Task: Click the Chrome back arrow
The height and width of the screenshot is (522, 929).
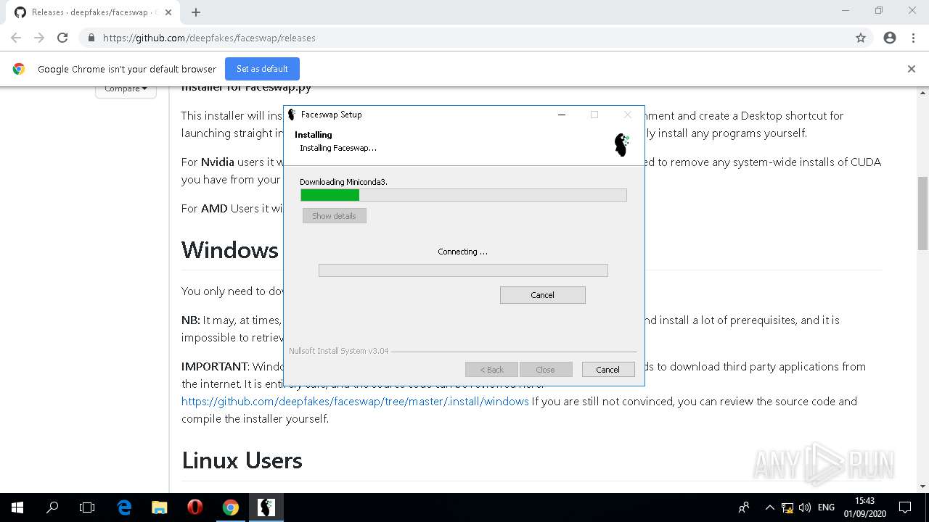Action: 16,38
